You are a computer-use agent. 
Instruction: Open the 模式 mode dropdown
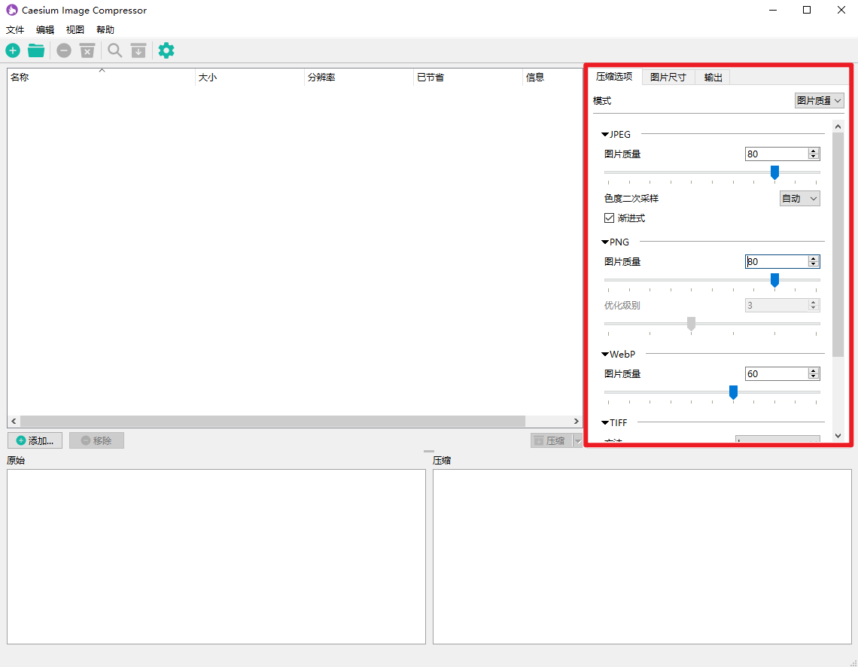pyautogui.click(x=820, y=100)
